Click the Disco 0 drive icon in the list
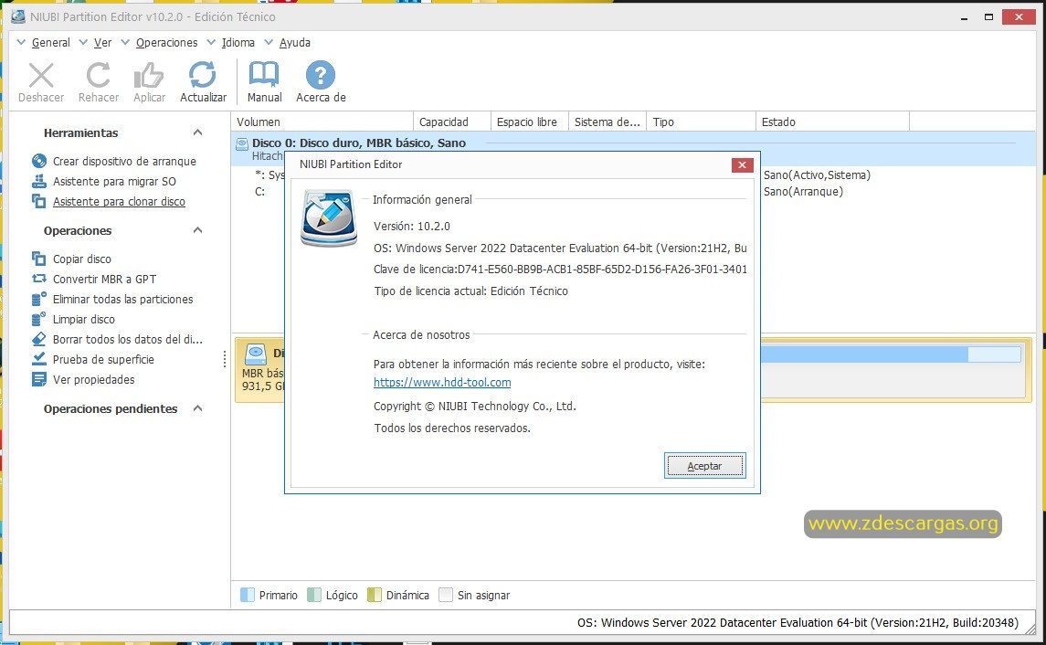 [242, 143]
